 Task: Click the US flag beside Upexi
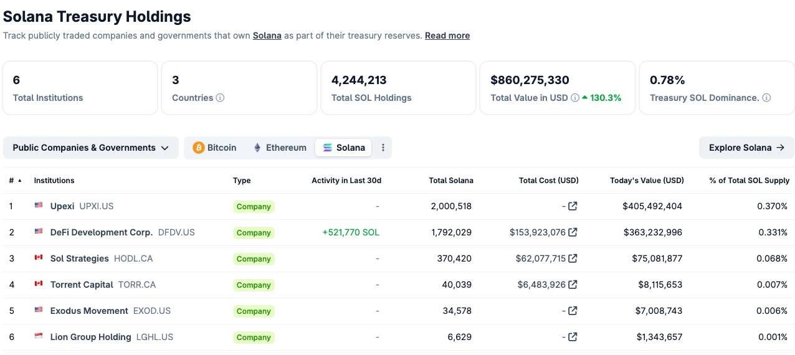tap(39, 205)
